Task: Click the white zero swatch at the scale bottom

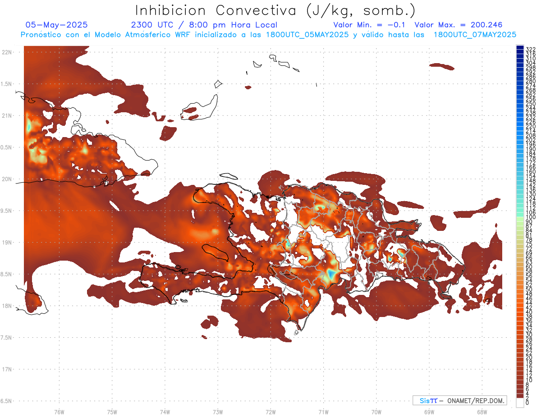Action: (x=520, y=403)
